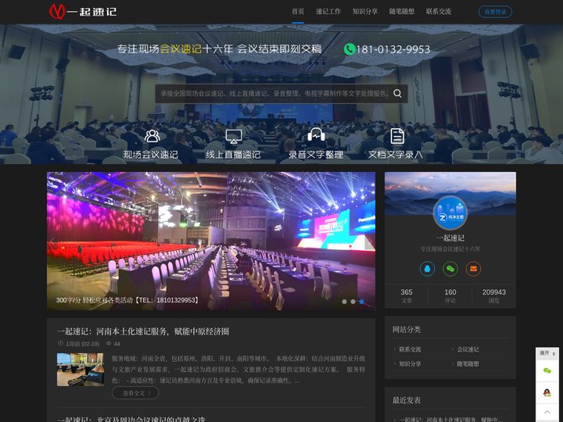Image resolution: width=563 pixels, height=422 pixels.
Task: Click floating WeChat icon in side widget
Action: point(547,370)
